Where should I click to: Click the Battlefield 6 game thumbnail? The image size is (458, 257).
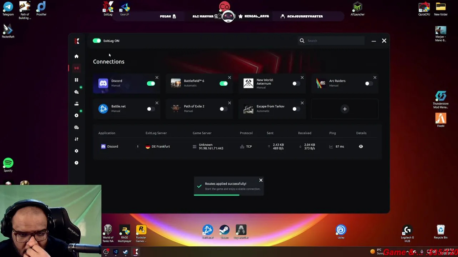(x=176, y=83)
